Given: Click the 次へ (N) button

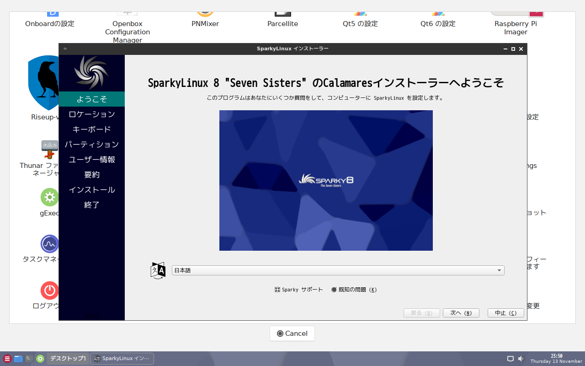Looking at the screenshot, I should pyautogui.click(x=461, y=313).
